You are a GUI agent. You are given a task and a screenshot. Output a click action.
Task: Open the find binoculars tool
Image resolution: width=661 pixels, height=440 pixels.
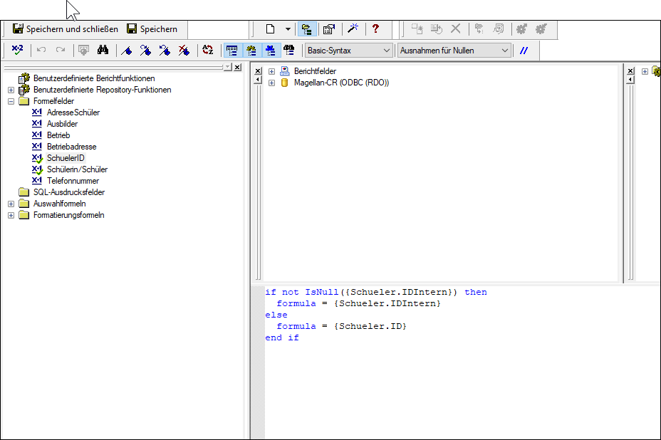click(103, 50)
